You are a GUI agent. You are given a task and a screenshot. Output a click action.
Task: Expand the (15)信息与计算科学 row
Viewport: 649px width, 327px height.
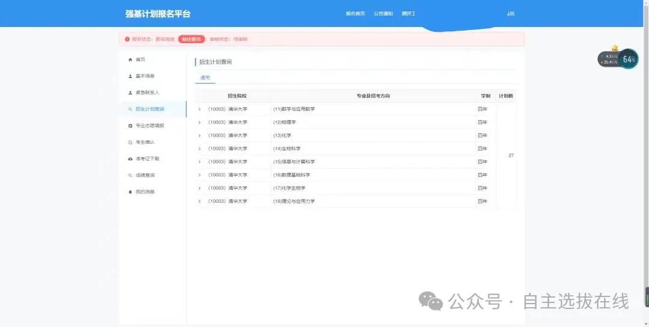pos(200,162)
